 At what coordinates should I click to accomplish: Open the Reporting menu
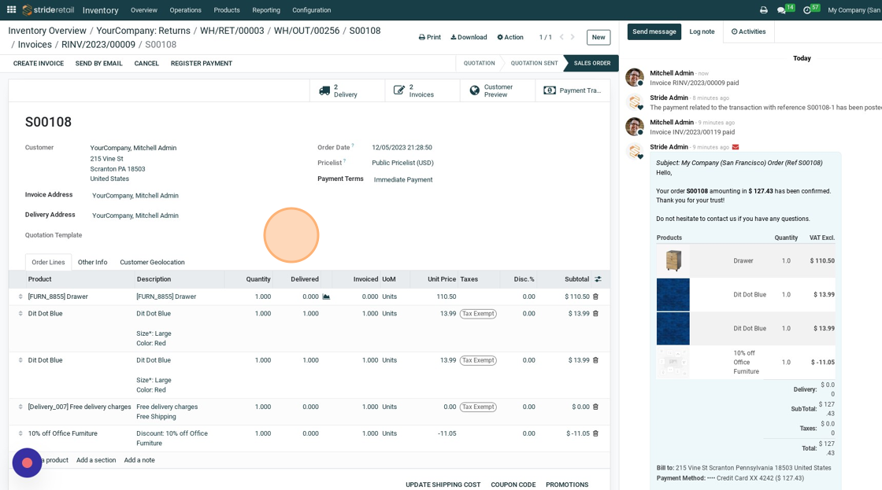pos(265,10)
